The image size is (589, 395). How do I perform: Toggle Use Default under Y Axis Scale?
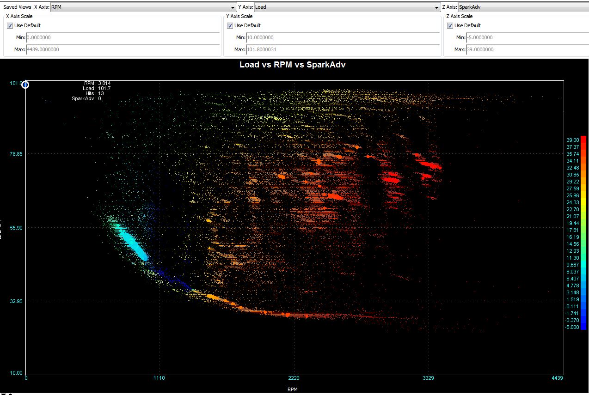point(230,25)
